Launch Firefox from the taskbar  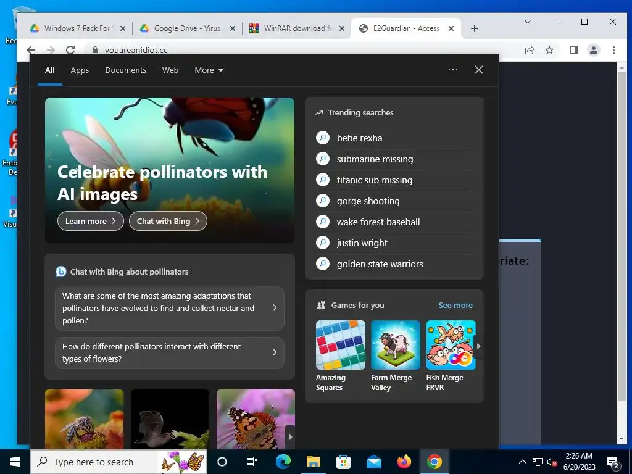coord(404,462)
